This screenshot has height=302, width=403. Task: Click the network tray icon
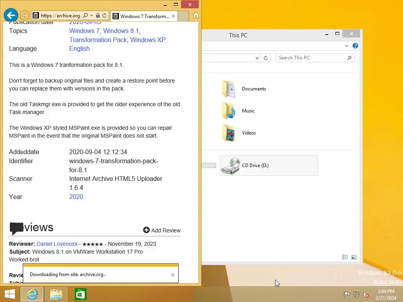(357, 294)
